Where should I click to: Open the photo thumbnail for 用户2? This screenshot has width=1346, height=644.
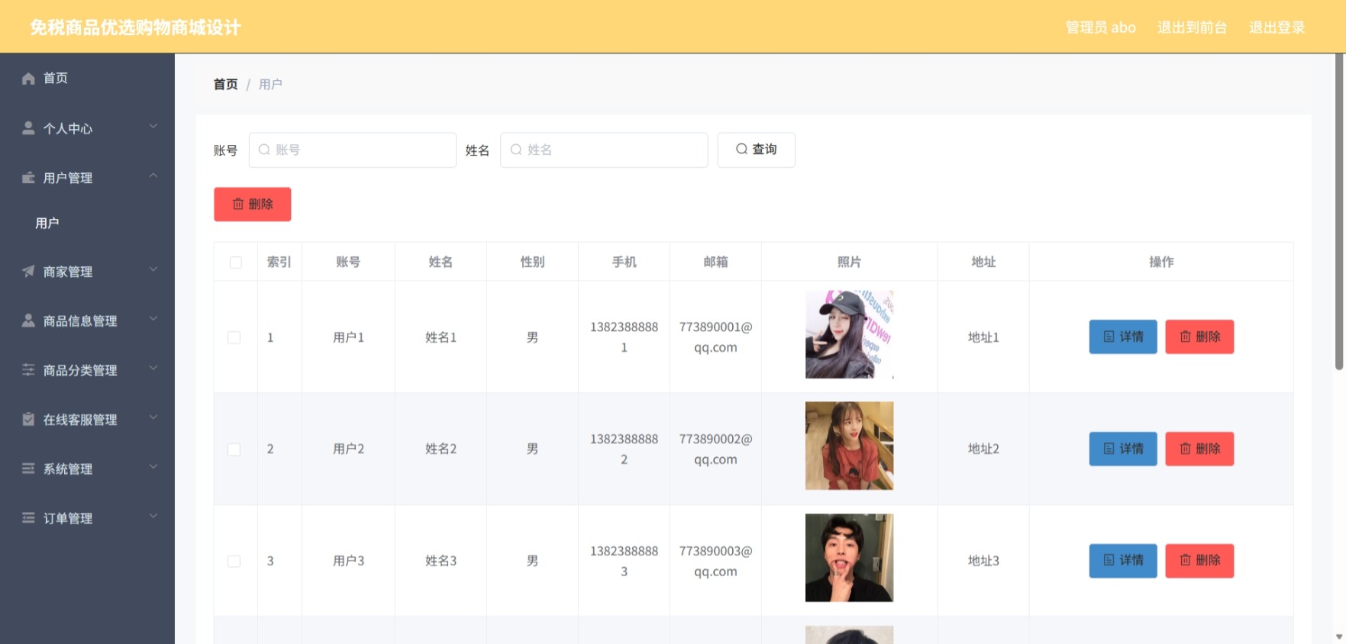[x=849, y=446]
